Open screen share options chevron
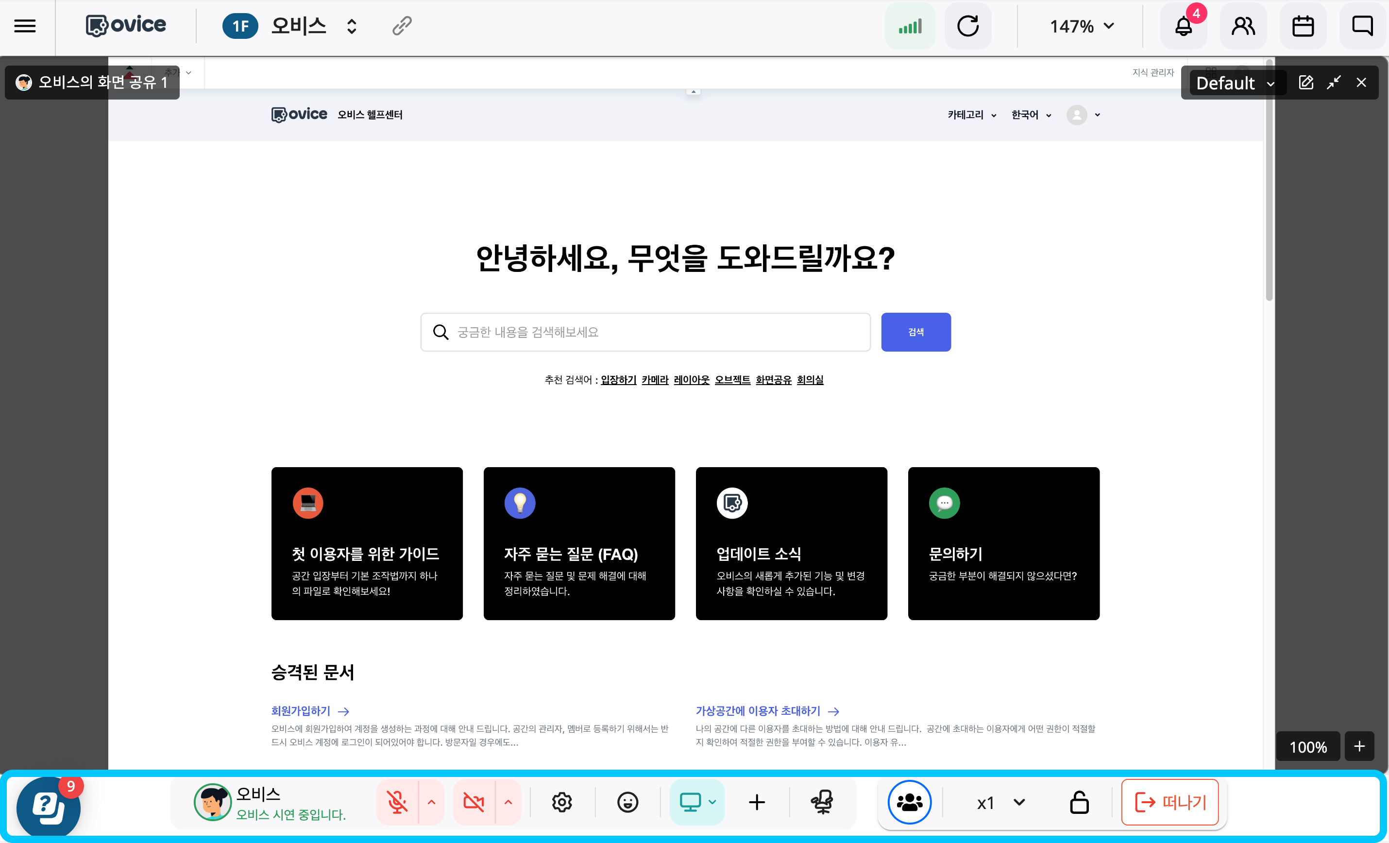The image size is (1389, 843). coord(712,802)
